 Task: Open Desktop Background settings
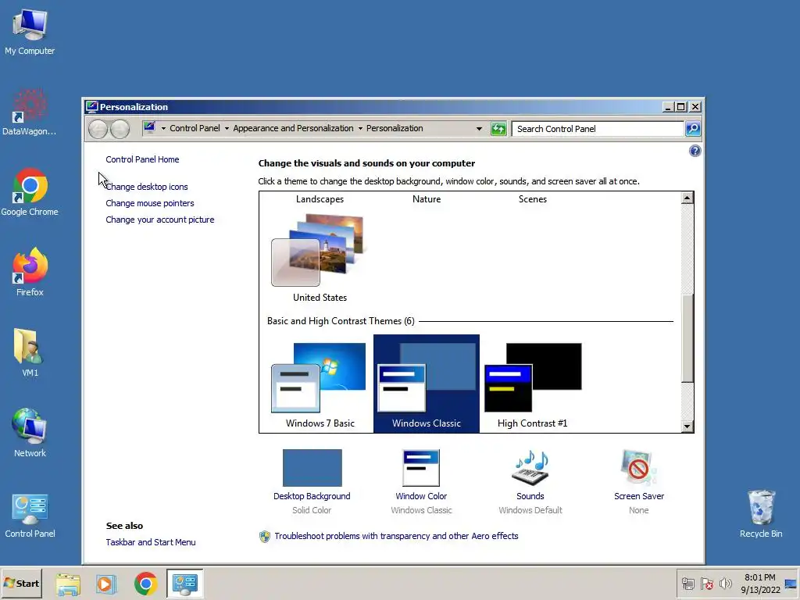pos(312,481)
